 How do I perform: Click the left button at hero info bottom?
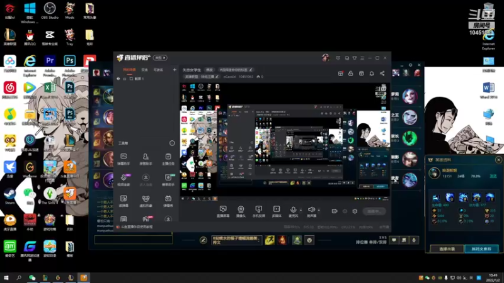coord(447,249)
